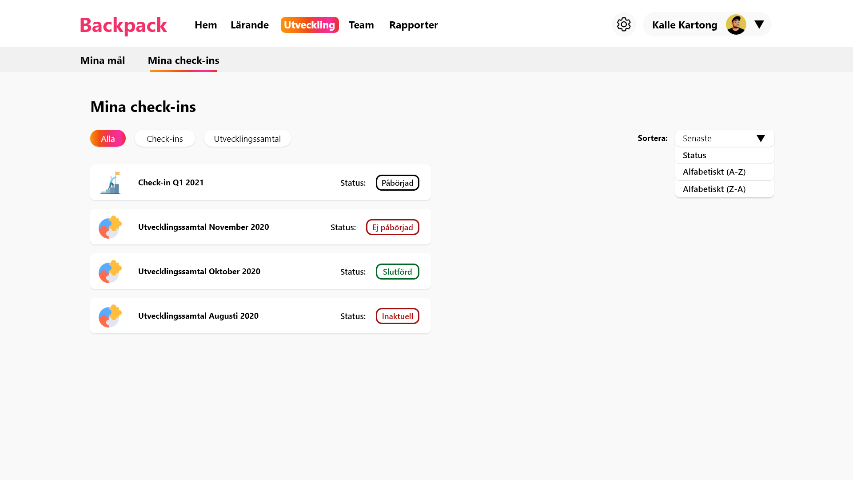Click Kalle Kartong's profile avatar
This screenshot has height=480, width=853.
(736, 24)
